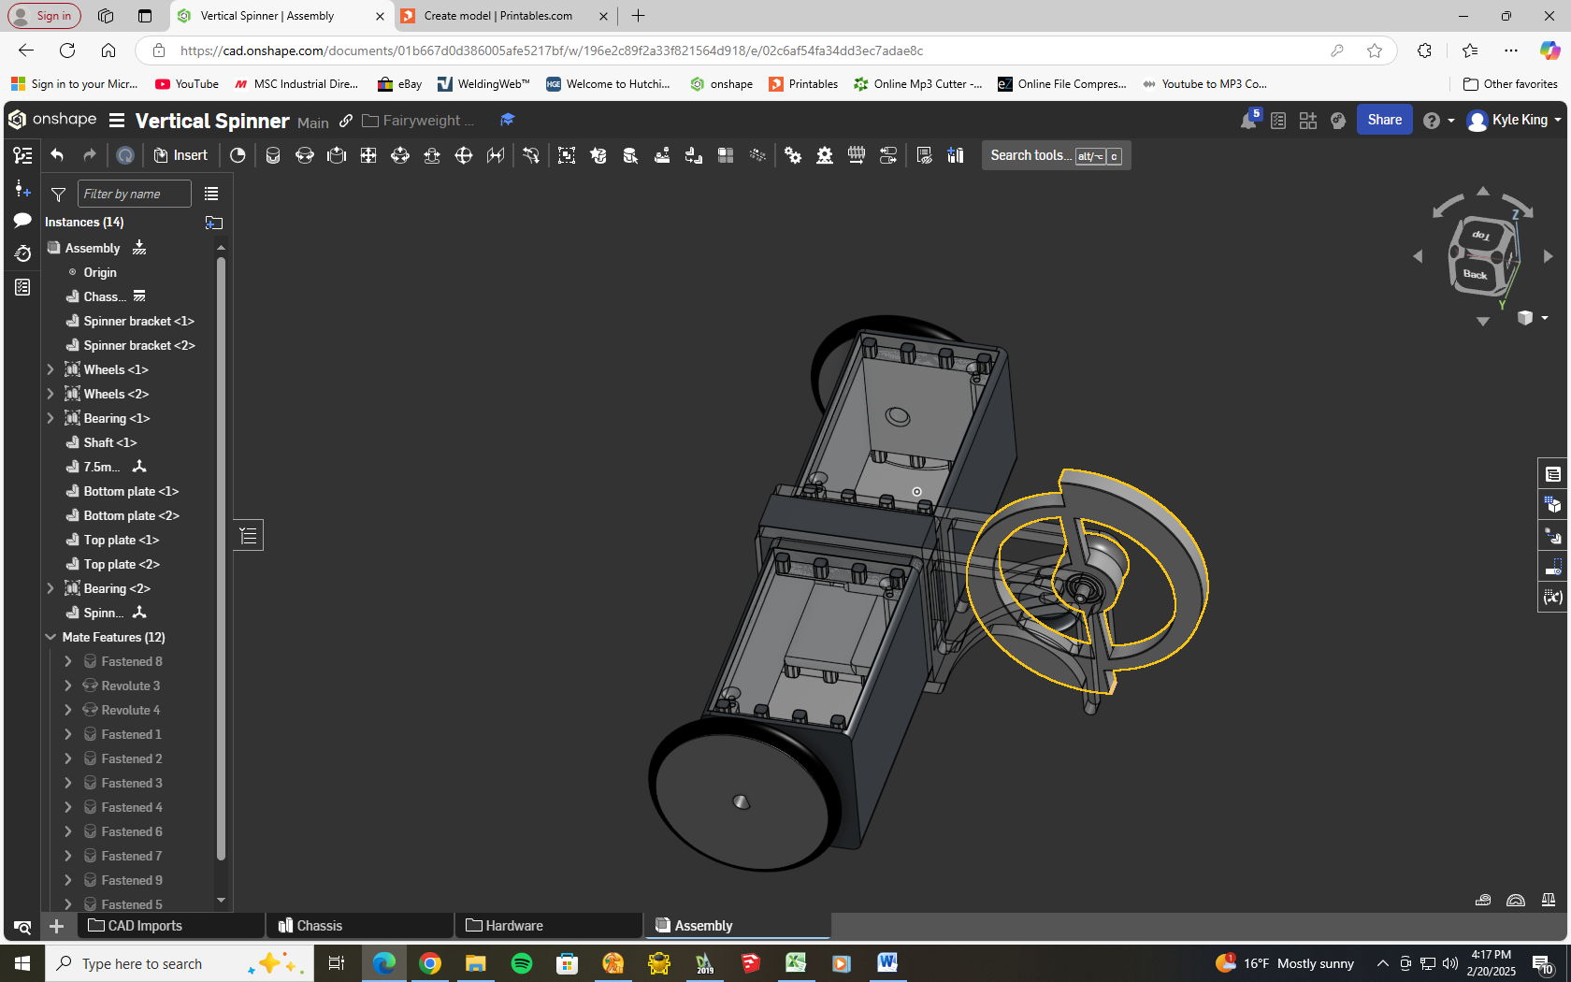Toggle the feature list collapse handle

click(x=248, y=536)
